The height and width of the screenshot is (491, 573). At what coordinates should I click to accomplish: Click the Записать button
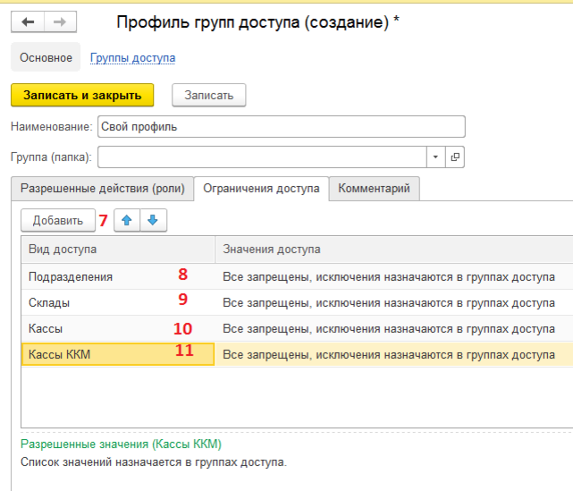pyautogui.click(x=209, y=95)
